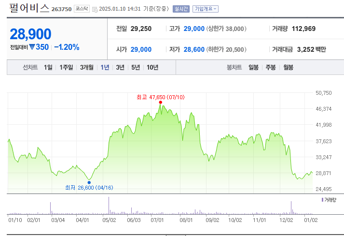Click the 최저 26,600 (04/16) label

89,188
